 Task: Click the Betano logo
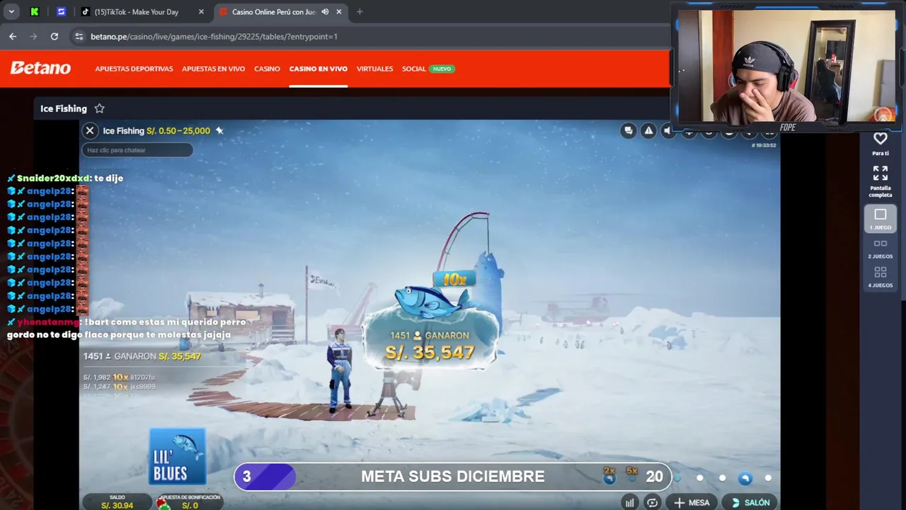tap(40, 68)
